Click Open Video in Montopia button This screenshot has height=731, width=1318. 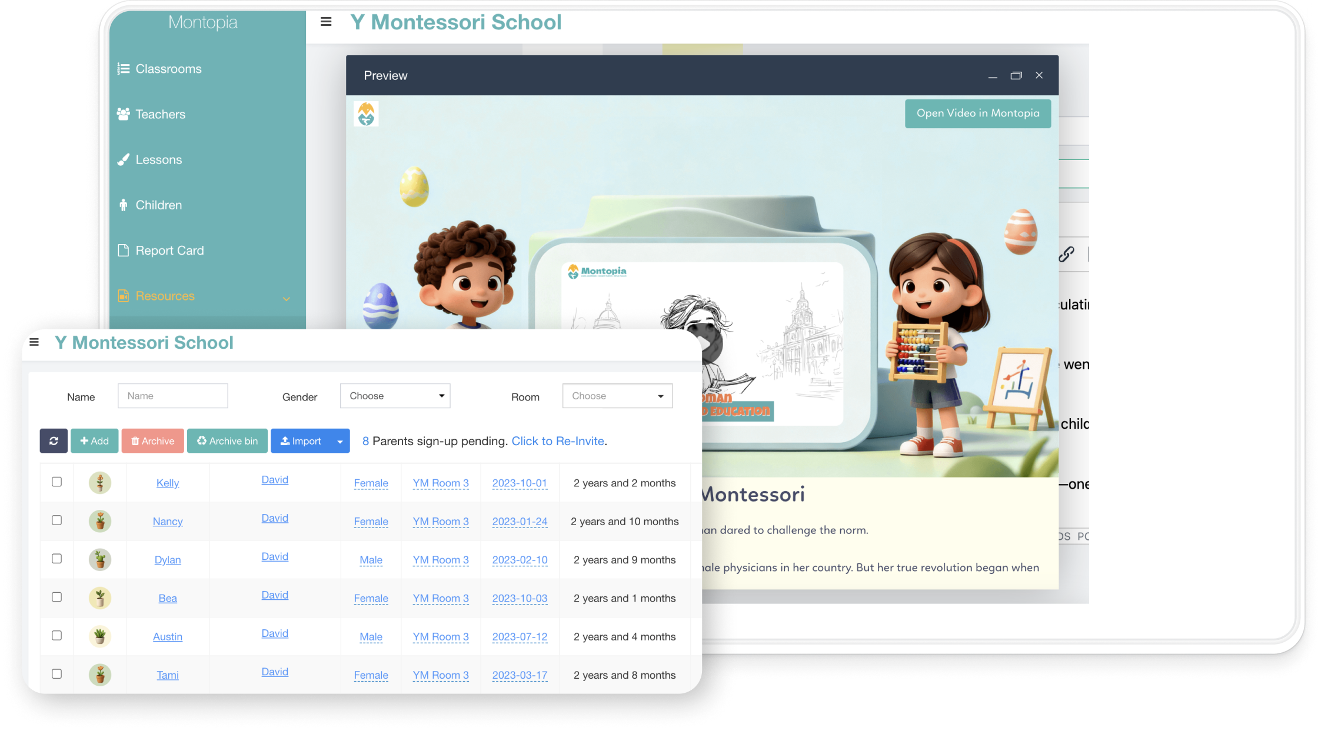[x=977, y=114]
